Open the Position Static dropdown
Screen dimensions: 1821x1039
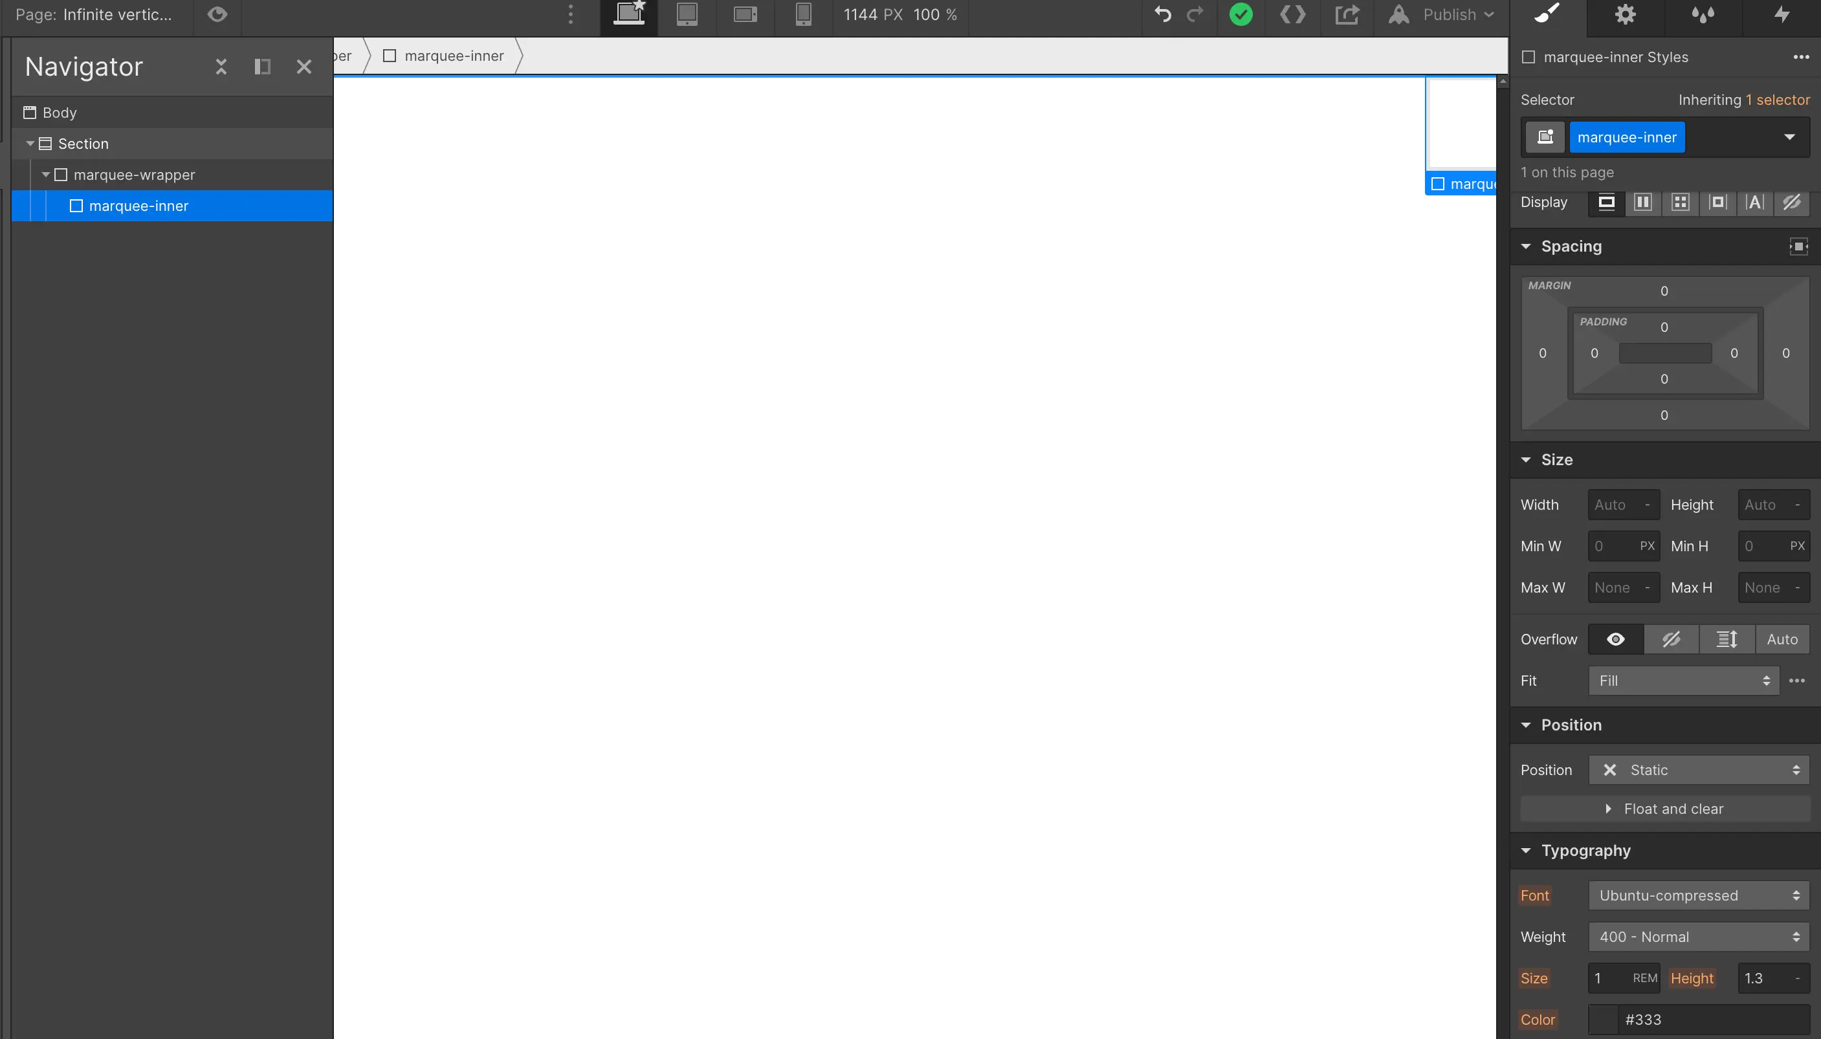coord(1698,770)
